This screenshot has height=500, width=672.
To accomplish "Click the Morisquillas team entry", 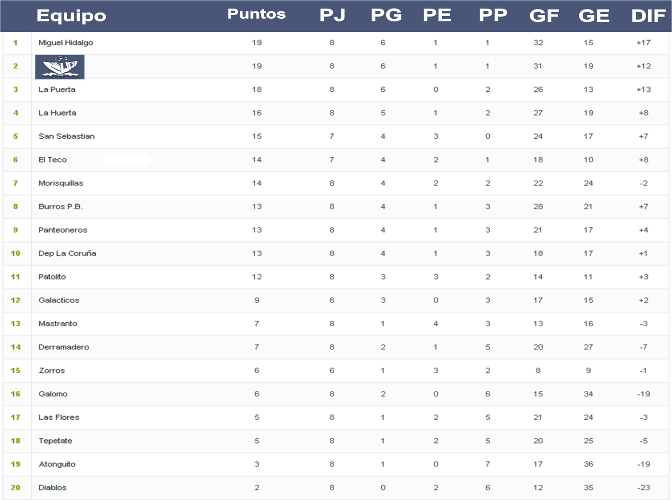I will click(61, 183).
